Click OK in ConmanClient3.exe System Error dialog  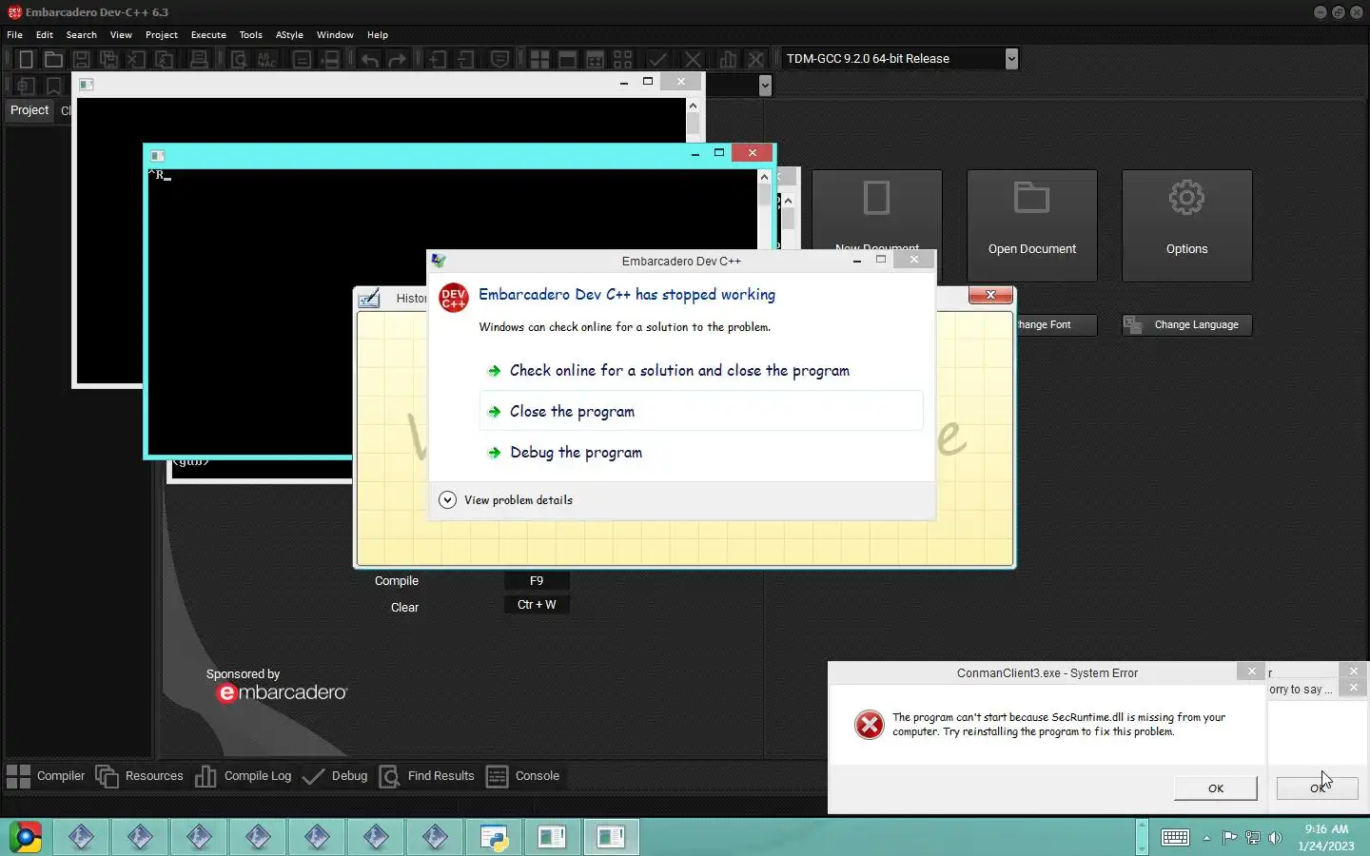click(x=1216, y=788)
